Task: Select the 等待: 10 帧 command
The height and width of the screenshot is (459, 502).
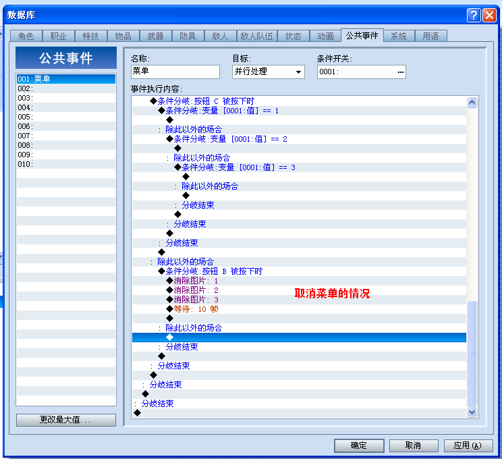Action: (299, 309)
